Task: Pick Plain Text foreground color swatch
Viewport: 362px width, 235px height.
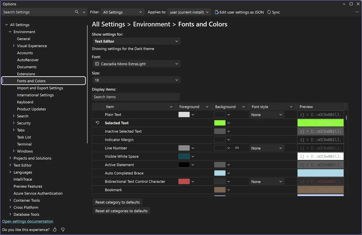Action: click(x=184, y=115)
